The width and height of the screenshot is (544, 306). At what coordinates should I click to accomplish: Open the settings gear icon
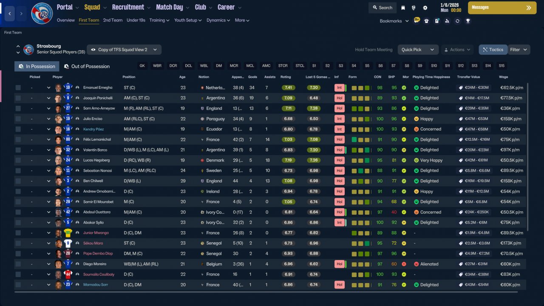coord(425,8)
